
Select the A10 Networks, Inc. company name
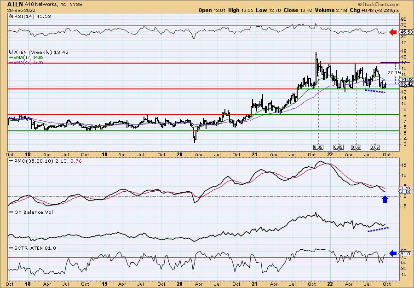coord(46,5)
